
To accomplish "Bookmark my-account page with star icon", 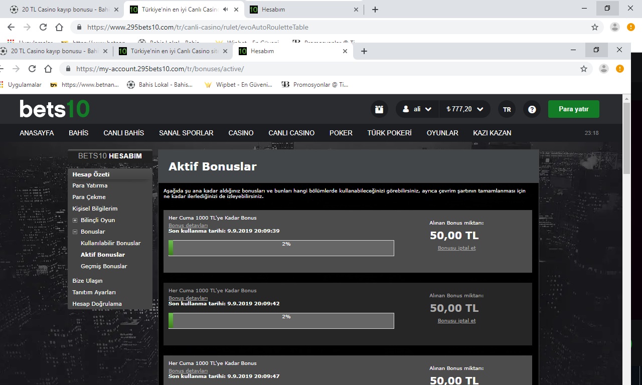I will coord(584,69).
